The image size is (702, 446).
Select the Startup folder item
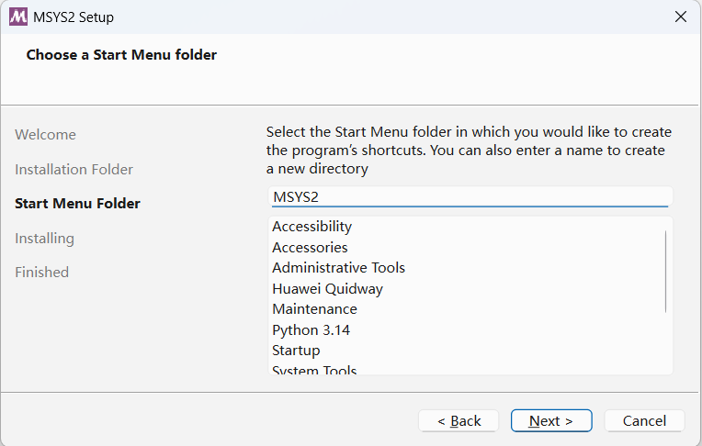pos(296,351)
